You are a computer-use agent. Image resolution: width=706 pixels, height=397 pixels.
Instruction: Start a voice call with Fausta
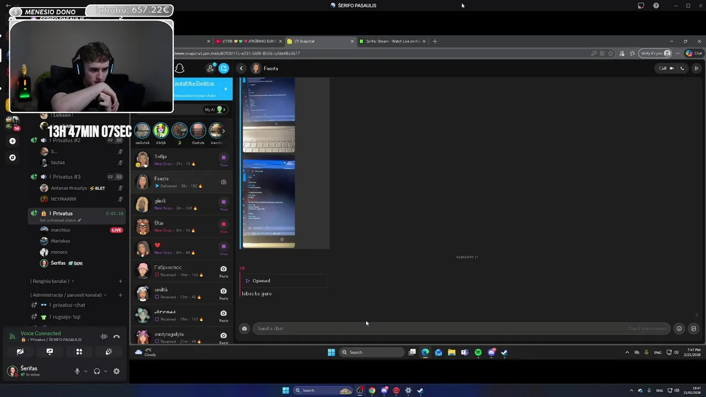(x=682, y=68)
